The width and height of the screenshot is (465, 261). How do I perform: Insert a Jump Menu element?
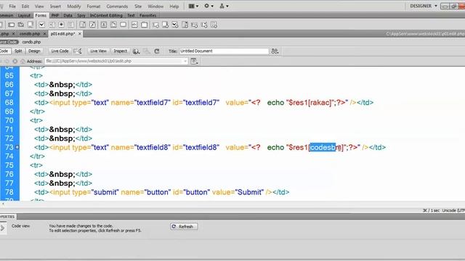pos(92,25)
